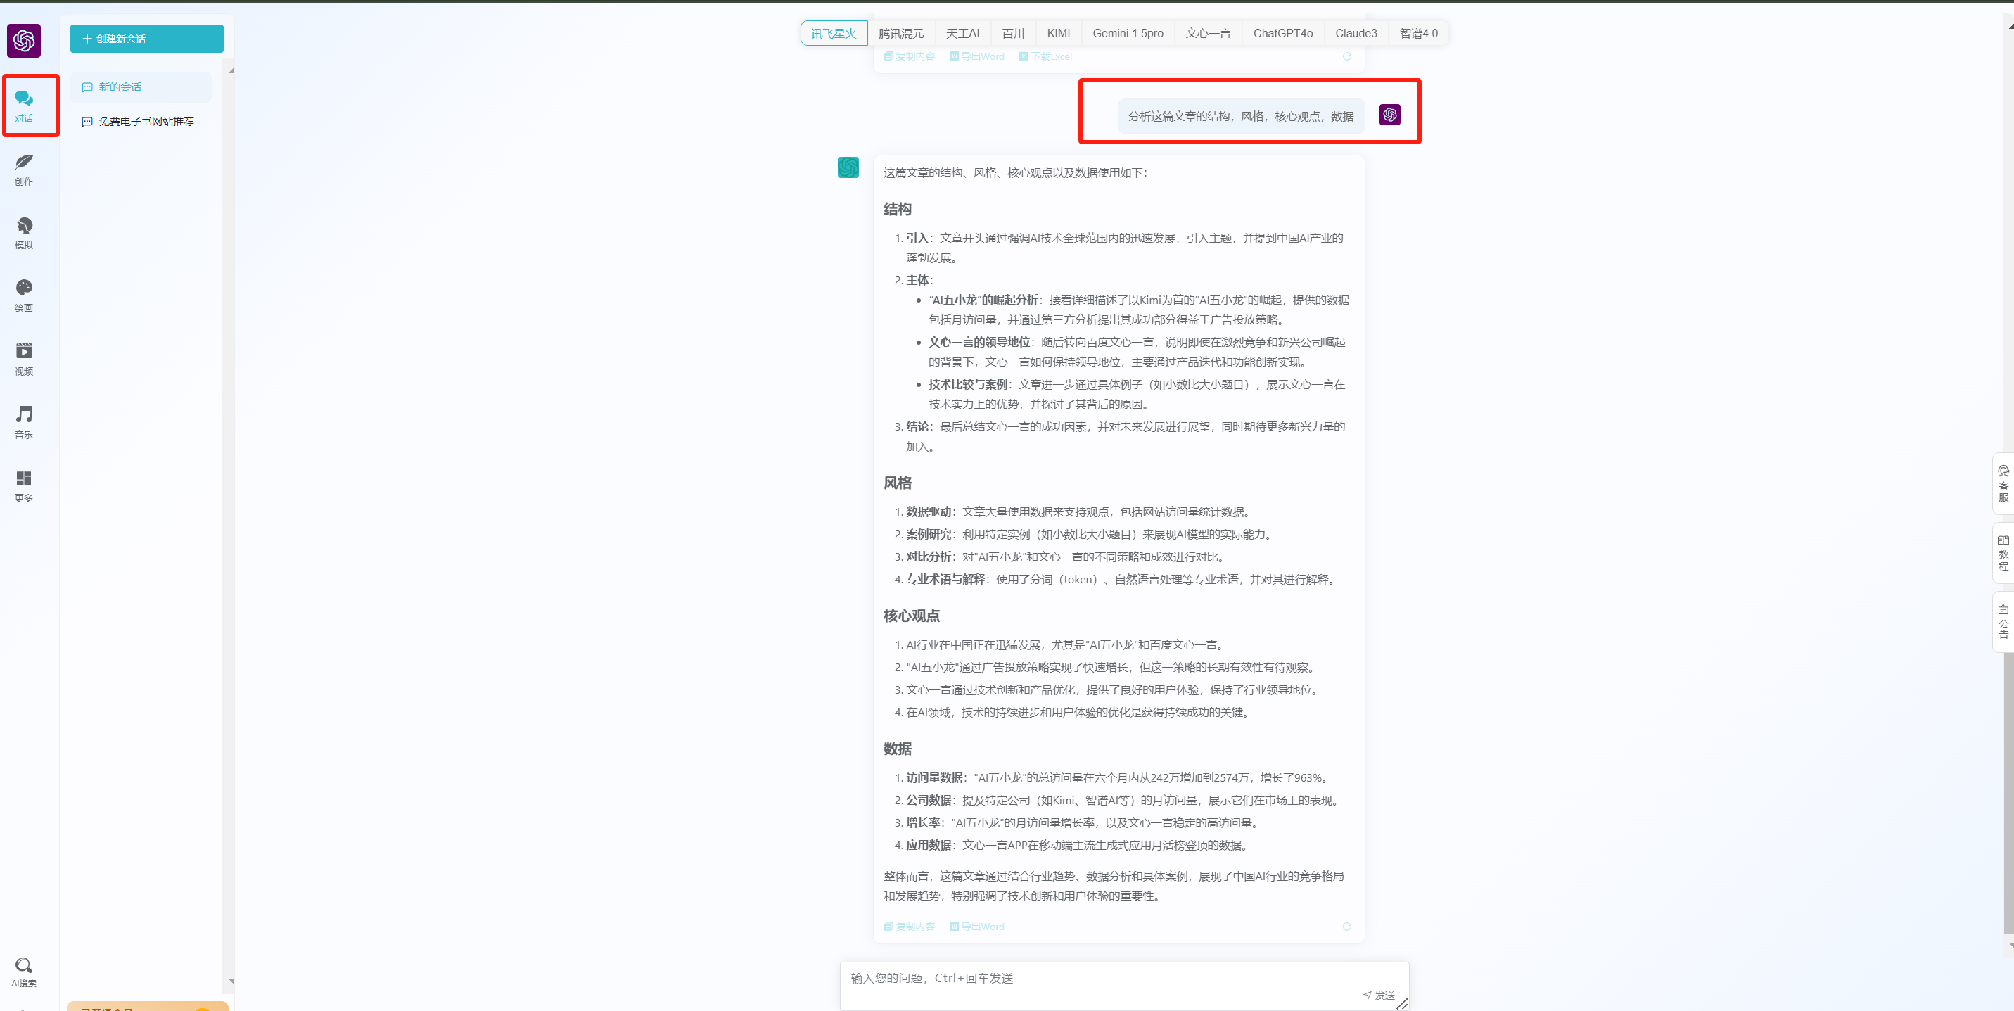Open the 免费电子书网站推荐 conversation
2014x1011 pixels.
pos(146,121)
